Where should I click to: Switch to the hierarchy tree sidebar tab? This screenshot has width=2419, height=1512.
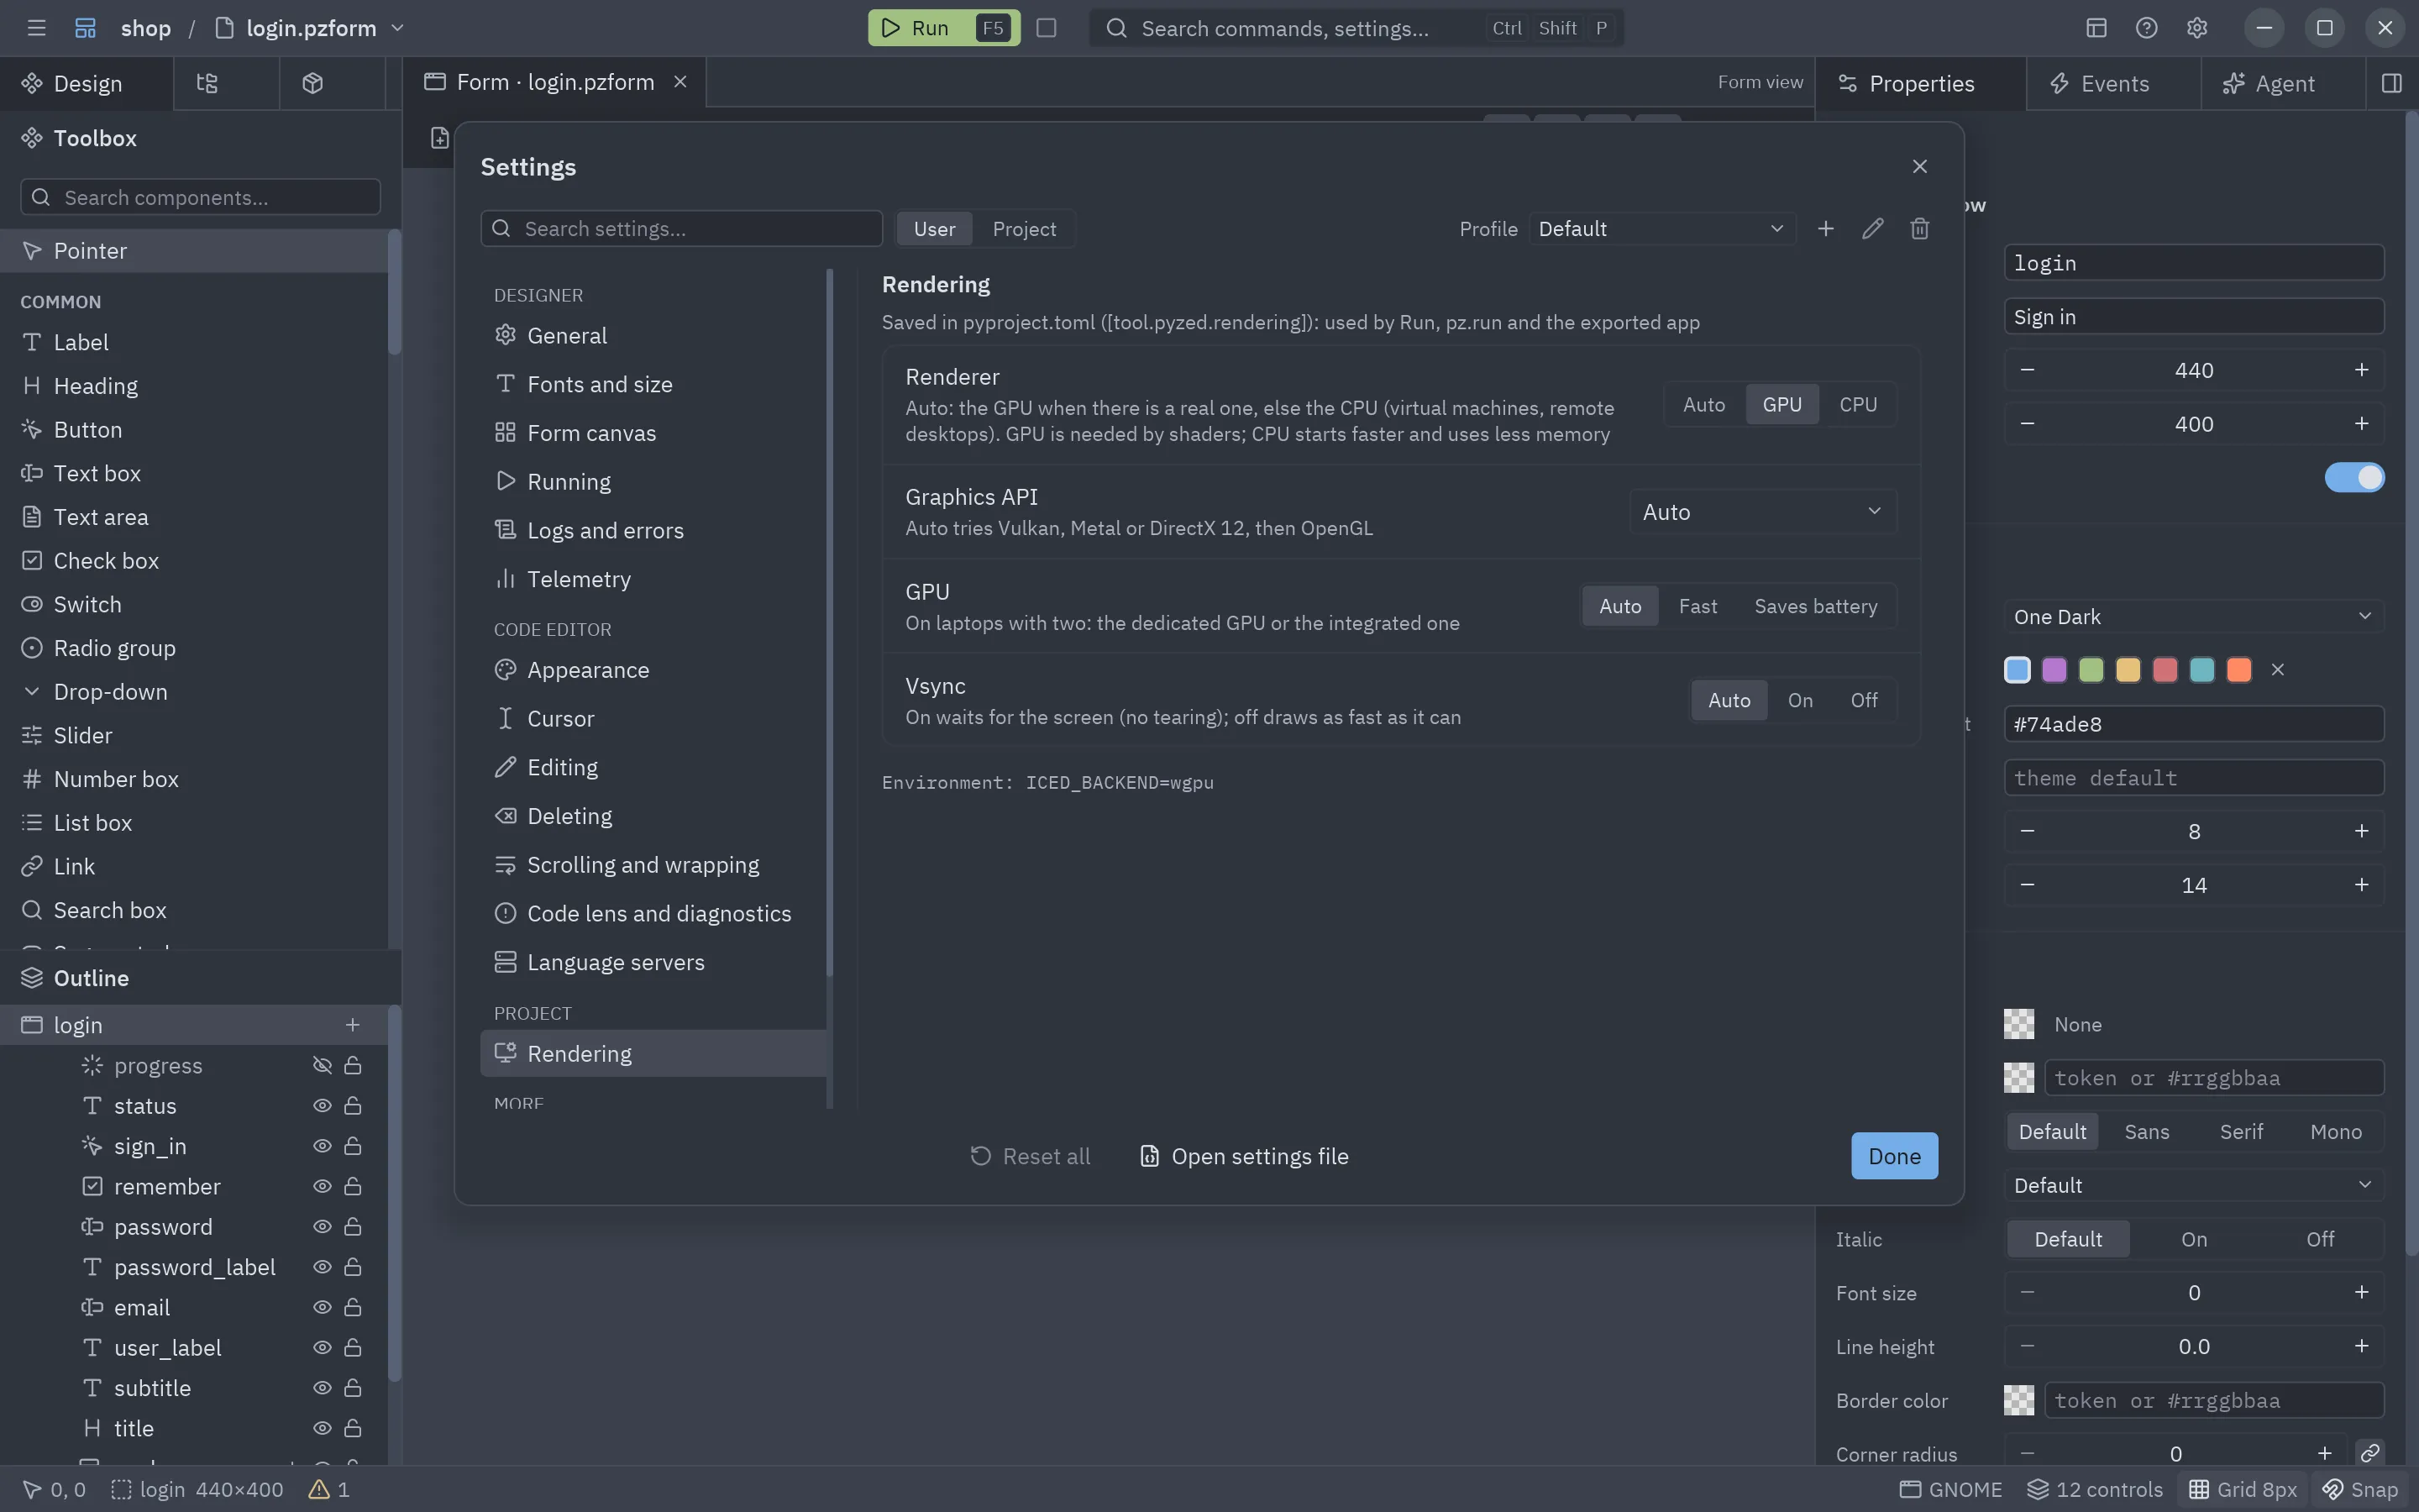207,83
